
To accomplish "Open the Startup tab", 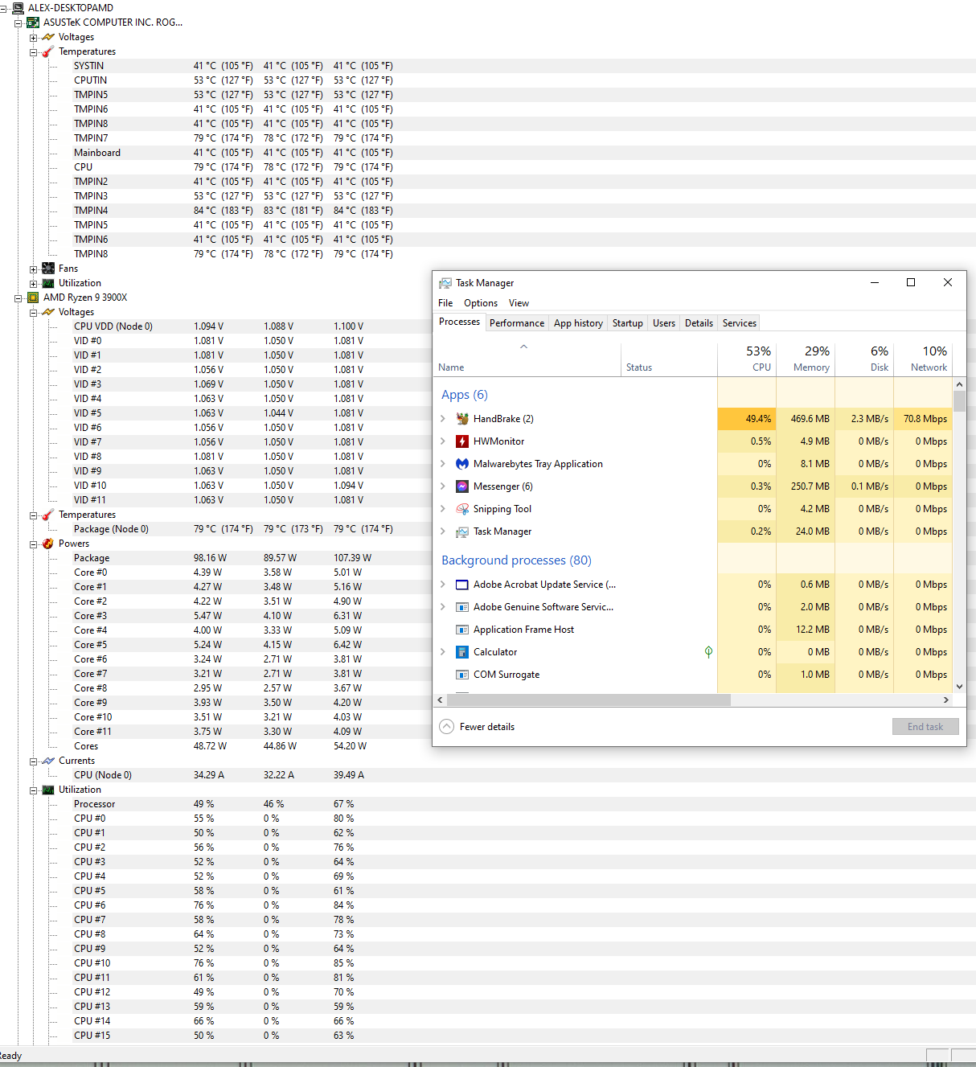I will [x=627, y=323].
